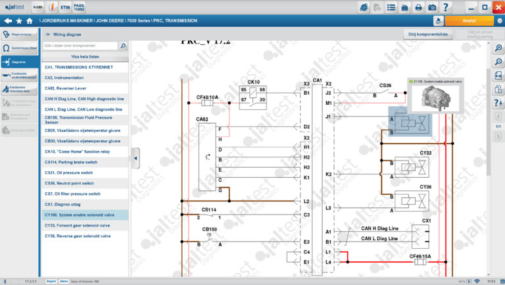Image resolution: width=505 pixels, height=285 pixels.
Task: Select CK10 Come Home function relay
Action: pos(85,151)
